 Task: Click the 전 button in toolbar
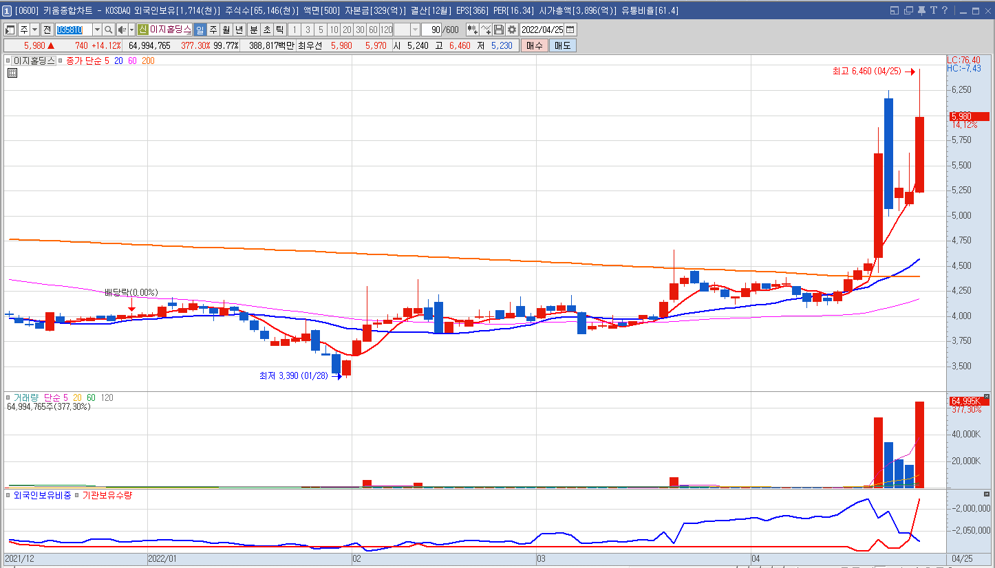pyautogui.click(x=47, y=30)
